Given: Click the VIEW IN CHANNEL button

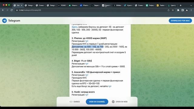Looking at the screenshot, I should click(x=97, y=102).
